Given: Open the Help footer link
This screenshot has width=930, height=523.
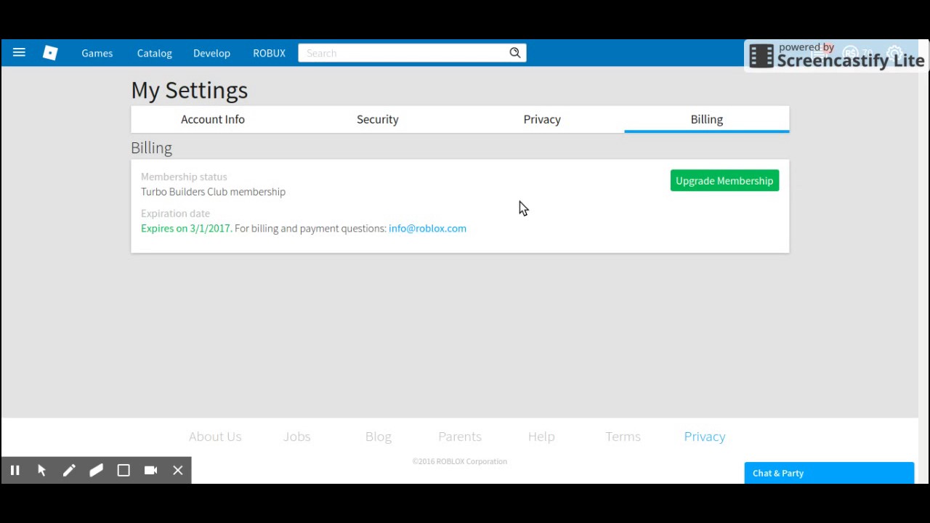Looking at the screenshot, I should pyautogui.click(x=541, y=437).
